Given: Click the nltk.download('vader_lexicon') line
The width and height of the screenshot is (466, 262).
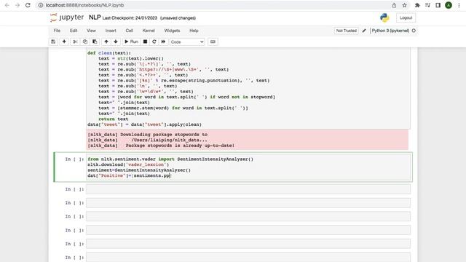Looking at the screenshot, I should click(128, 164).
